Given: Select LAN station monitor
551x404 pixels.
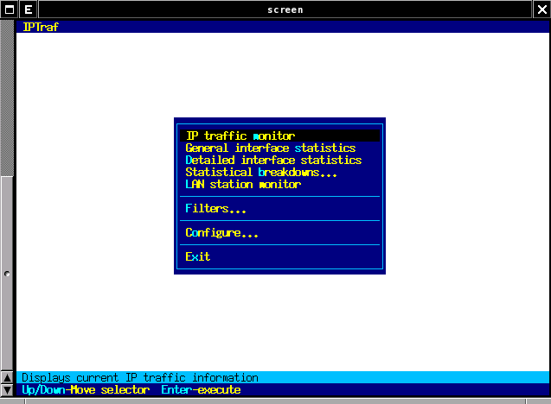Looking at the screenshot, I should [x=279, y=184].
